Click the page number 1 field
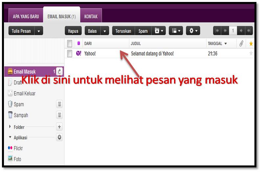 233,30
